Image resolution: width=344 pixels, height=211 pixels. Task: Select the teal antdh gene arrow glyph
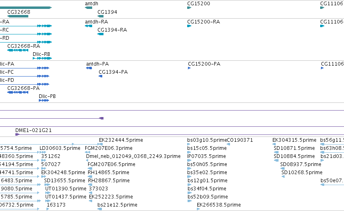(89, 8)
